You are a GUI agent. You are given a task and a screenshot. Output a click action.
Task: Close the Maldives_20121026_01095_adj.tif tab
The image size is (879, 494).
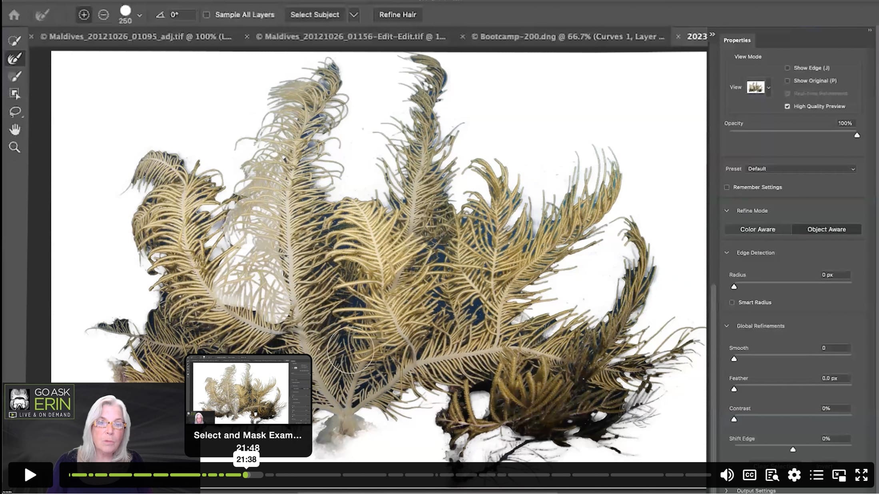point(31,37)
